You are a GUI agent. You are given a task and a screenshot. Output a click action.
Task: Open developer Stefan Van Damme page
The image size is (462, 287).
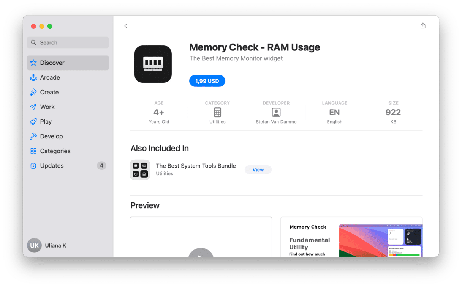tap(276, 122)
